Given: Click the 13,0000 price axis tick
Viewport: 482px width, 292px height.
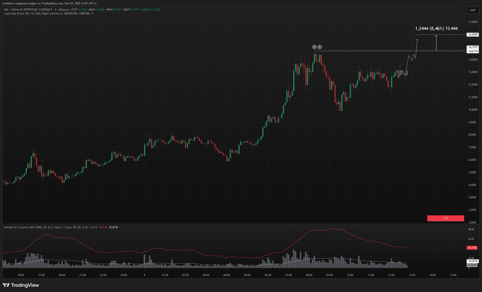Looking at the screenshot, I should point(473,72).
